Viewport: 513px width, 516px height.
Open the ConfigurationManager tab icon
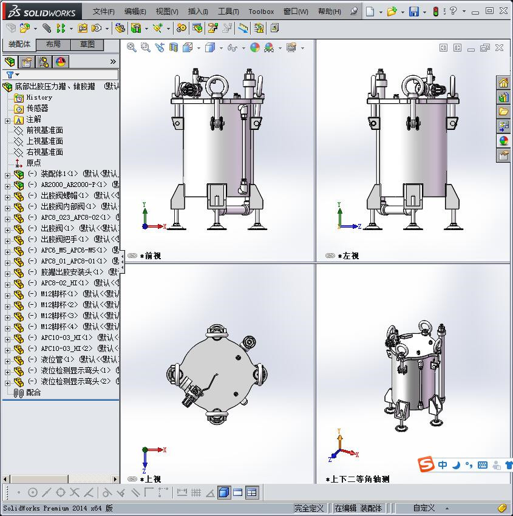(x=44, y=62)
